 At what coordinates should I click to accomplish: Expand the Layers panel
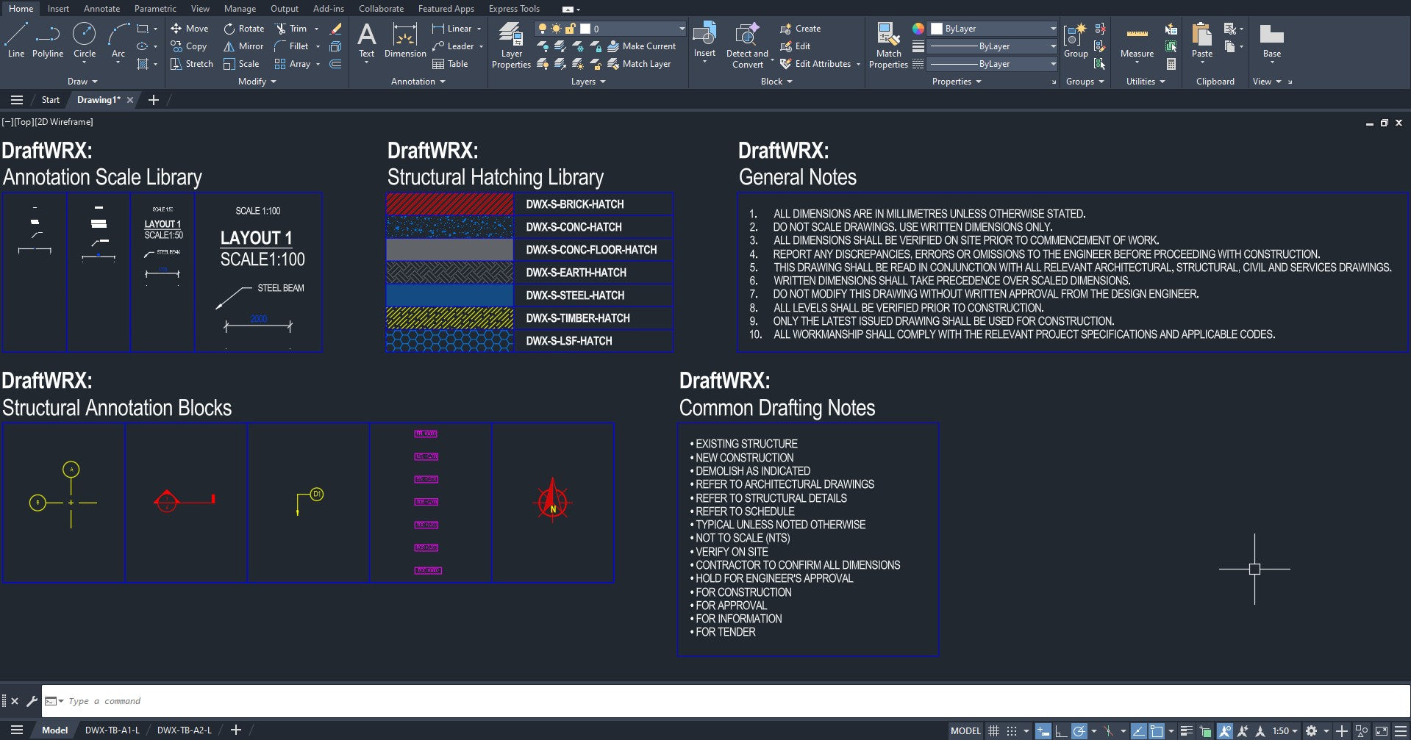coord(588,82)
